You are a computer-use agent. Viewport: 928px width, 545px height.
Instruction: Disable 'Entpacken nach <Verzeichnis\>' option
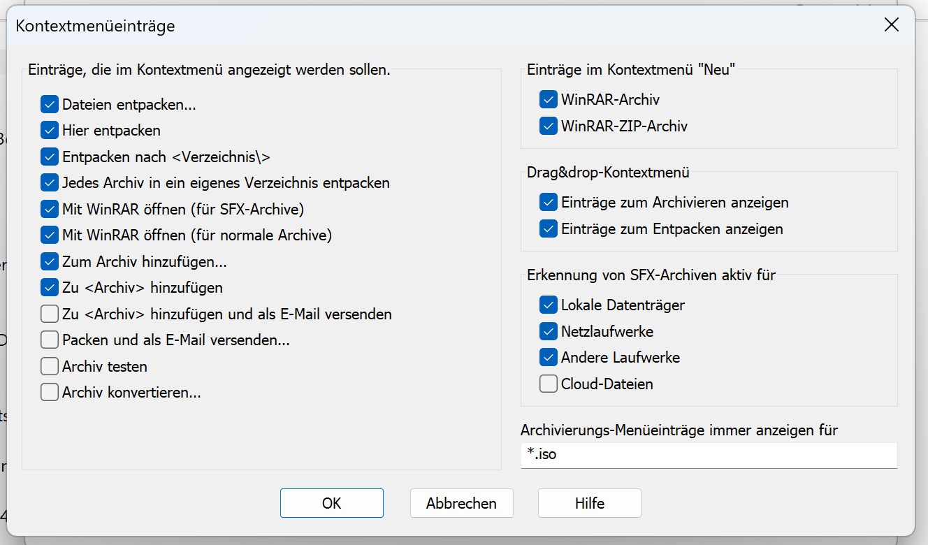click(50, 157)
